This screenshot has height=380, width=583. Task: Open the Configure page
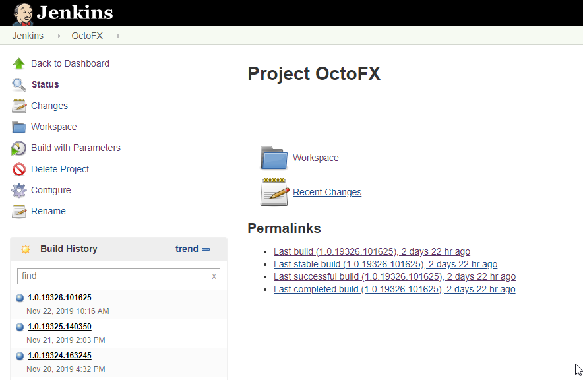coord(51,191)
